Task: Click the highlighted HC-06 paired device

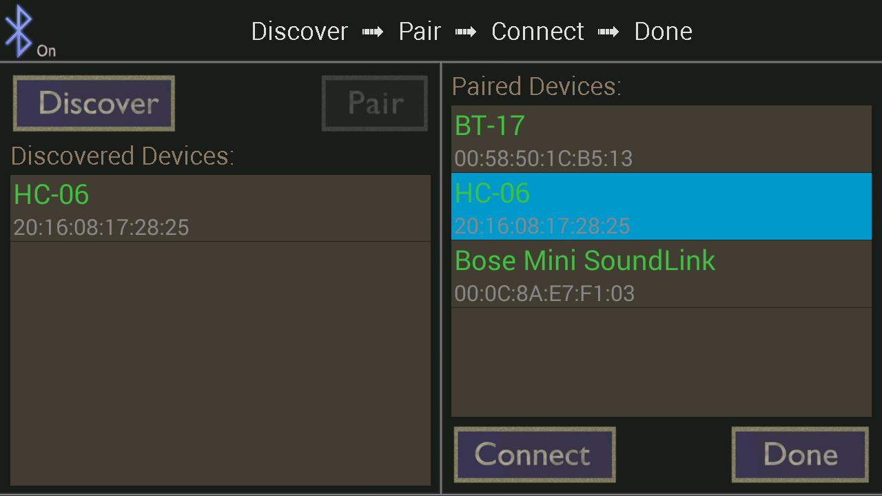Action: click(661, 207)
